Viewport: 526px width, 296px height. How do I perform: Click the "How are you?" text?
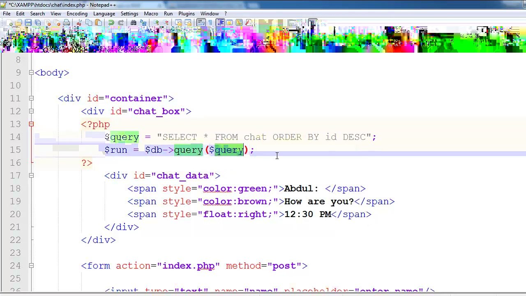(x=319, y=201)
